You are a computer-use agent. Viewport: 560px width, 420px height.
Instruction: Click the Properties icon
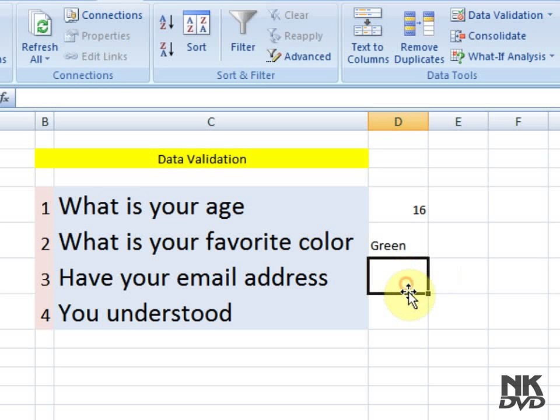tap(71, 36)
